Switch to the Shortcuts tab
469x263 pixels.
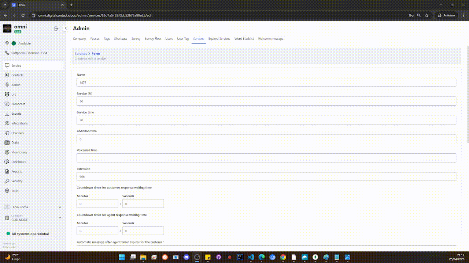click(x=121, y=39)
